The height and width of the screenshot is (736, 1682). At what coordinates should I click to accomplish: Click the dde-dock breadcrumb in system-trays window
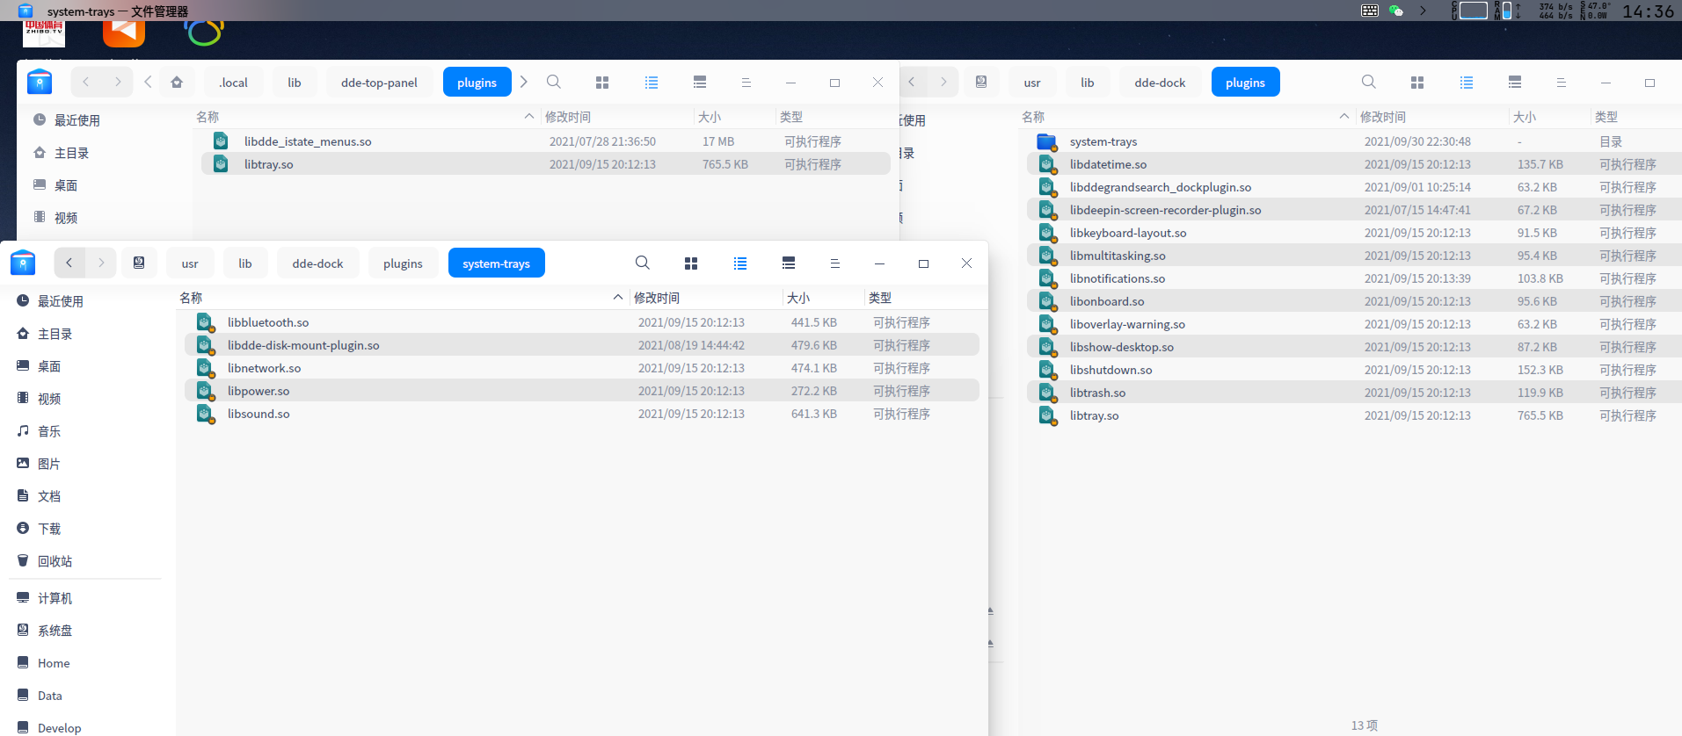click(x=318, y=263)
